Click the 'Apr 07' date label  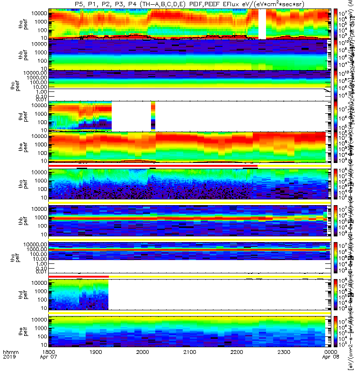49,357
